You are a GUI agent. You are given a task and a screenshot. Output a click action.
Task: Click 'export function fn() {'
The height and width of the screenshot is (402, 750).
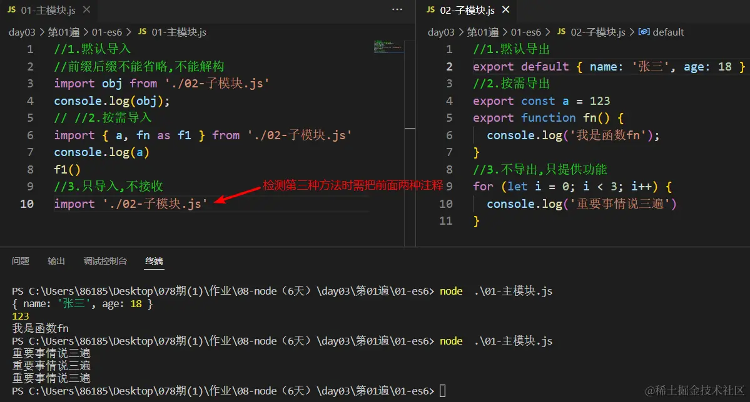pyautogui.click(x=549, y=118)
